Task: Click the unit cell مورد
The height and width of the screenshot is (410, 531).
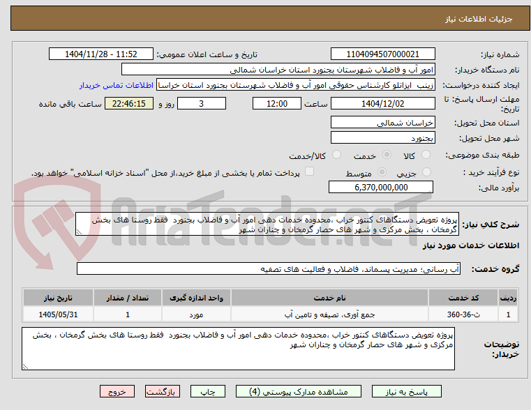Action: point(196,314)
